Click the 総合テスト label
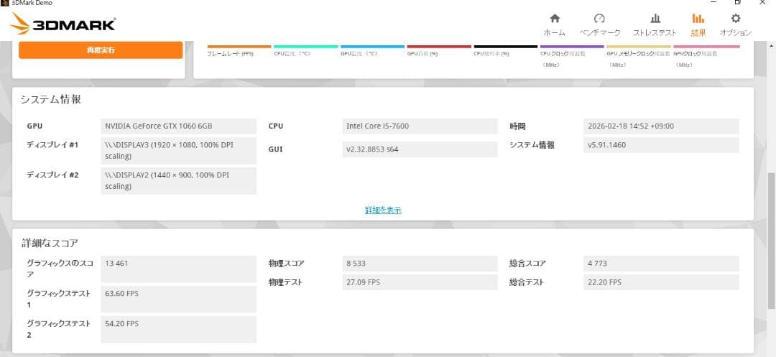The height and width of the screenshot is (357, 776). (527, 282)
